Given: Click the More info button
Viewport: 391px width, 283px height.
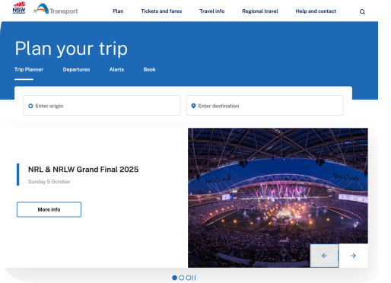Looking at the screenshot, I should (49, 209).
